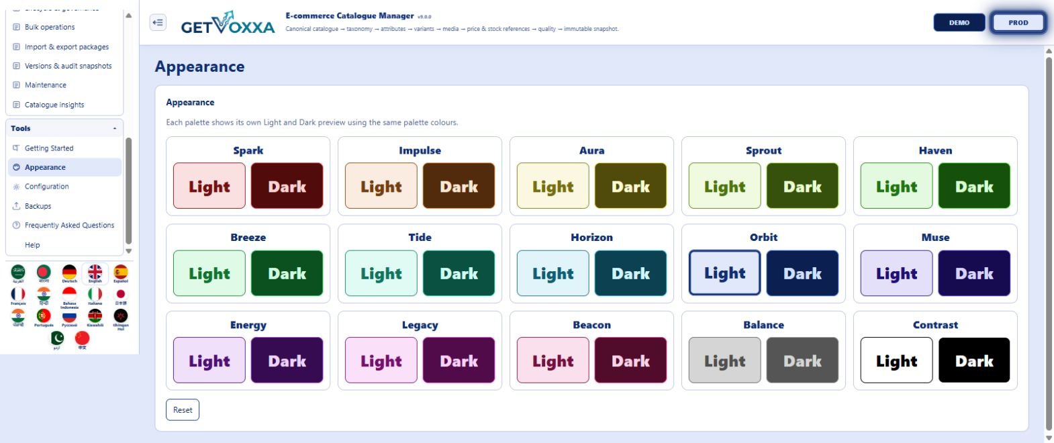The height and width of the screenshot is (443, 1054).
Task: Click the Reset button
Action: (x=183, y=409)
